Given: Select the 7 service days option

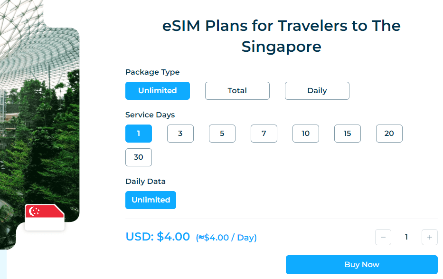Looking at the screenshot, I should 264,134.
